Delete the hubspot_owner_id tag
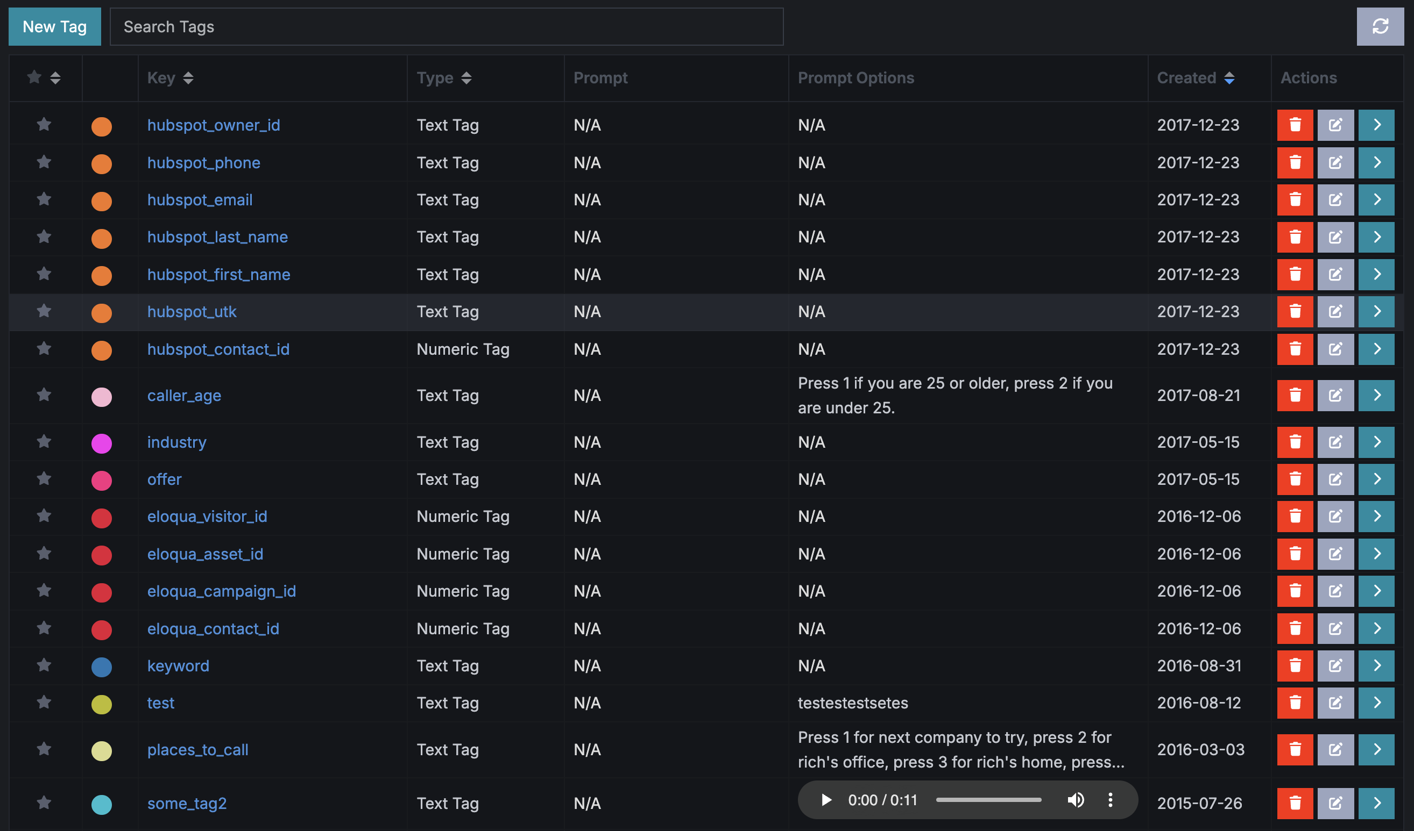 pos(1295,125)
